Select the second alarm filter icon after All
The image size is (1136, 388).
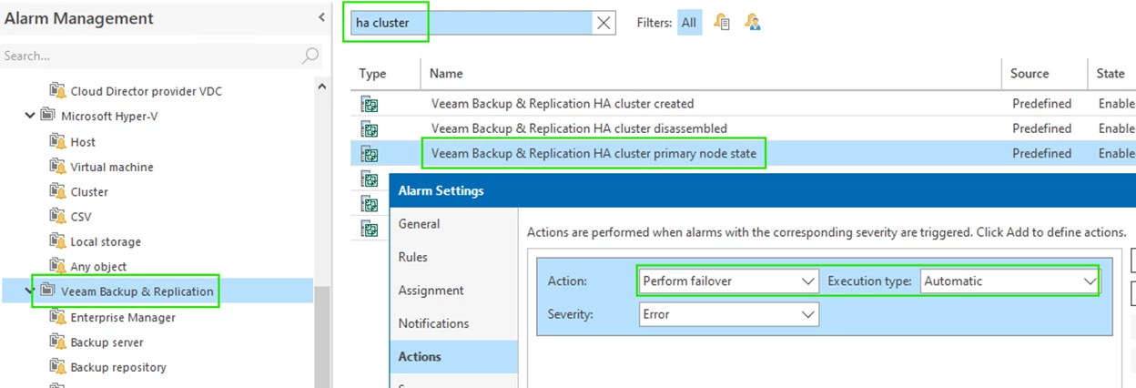pos(753,23)
